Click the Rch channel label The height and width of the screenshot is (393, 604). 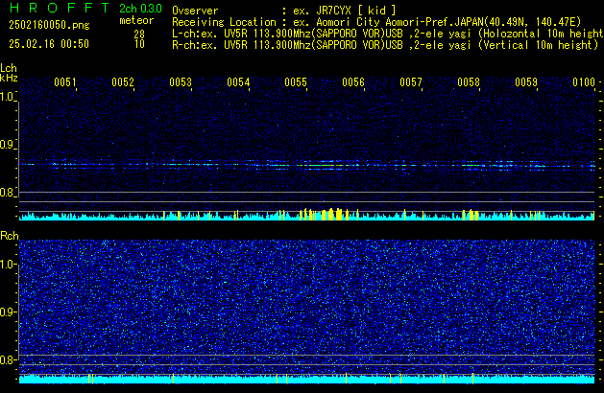pos(10,236)
